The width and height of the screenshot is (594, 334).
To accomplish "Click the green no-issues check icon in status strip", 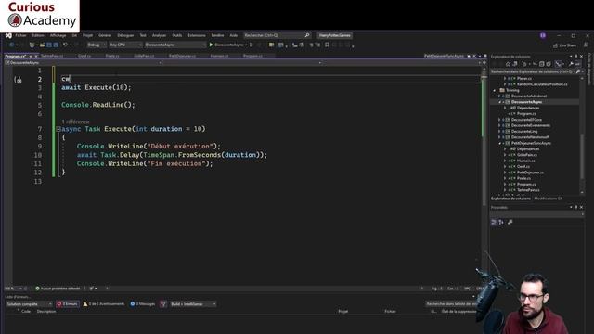I will pyautogui.click(x=37, y=289).
